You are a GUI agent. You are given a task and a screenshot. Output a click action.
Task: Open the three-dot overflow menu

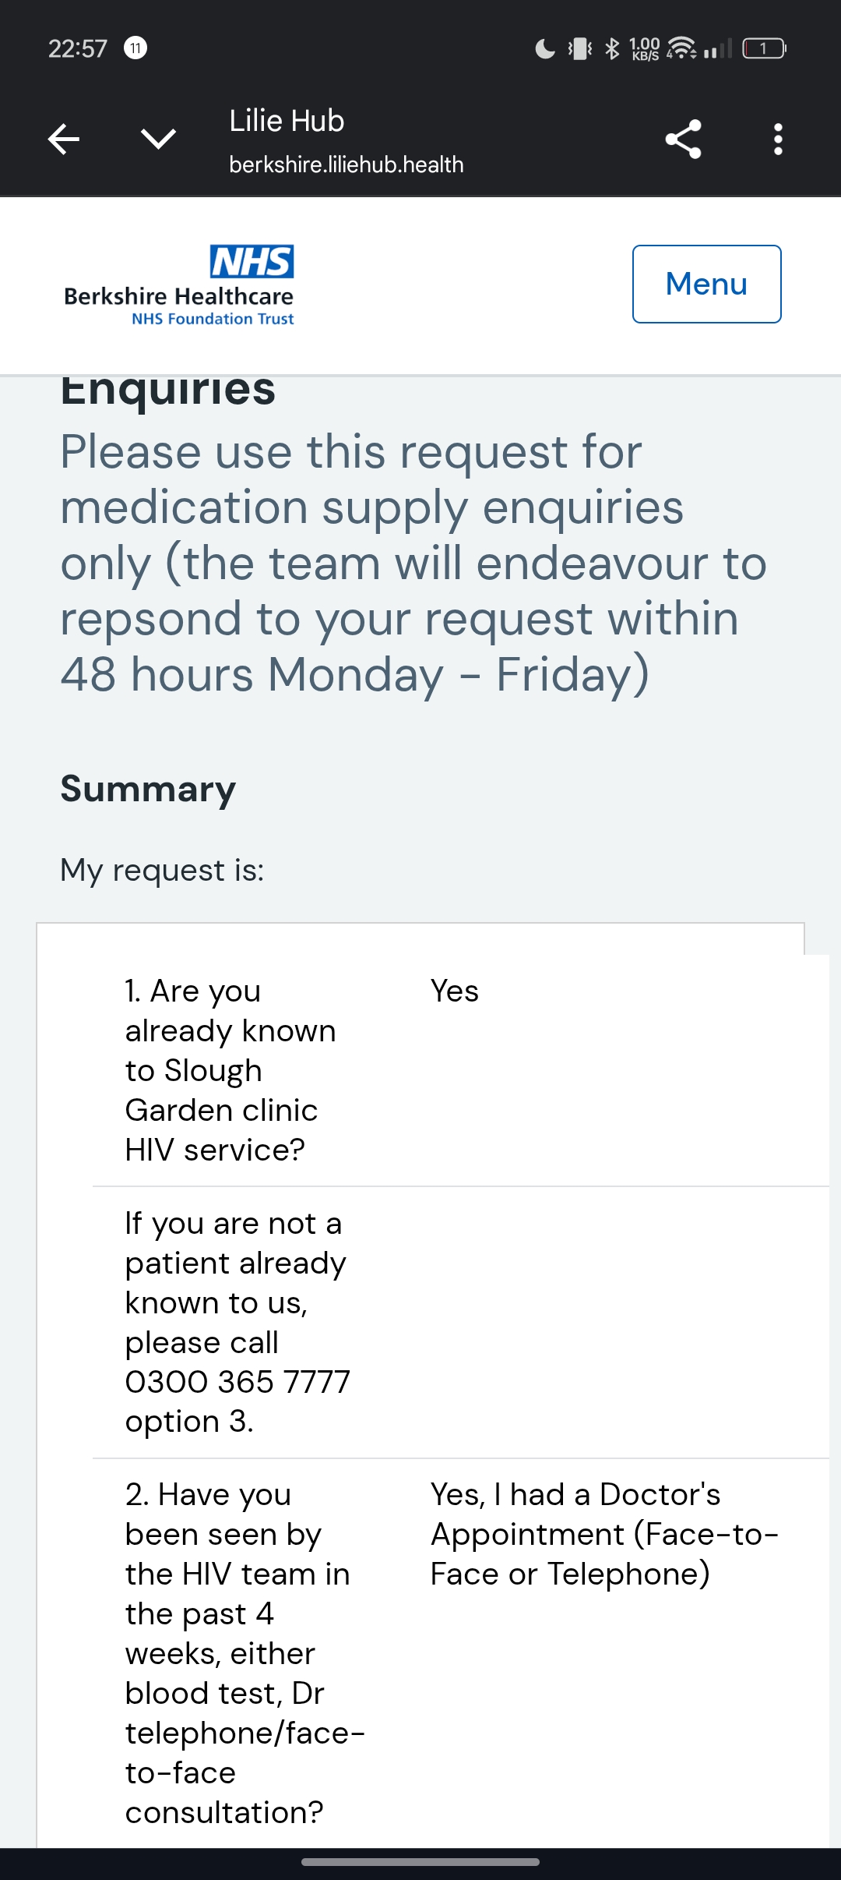777,140
